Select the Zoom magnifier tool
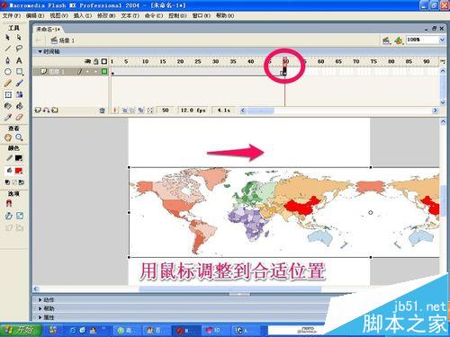This screenshot has width=450, height=337. 19,137
